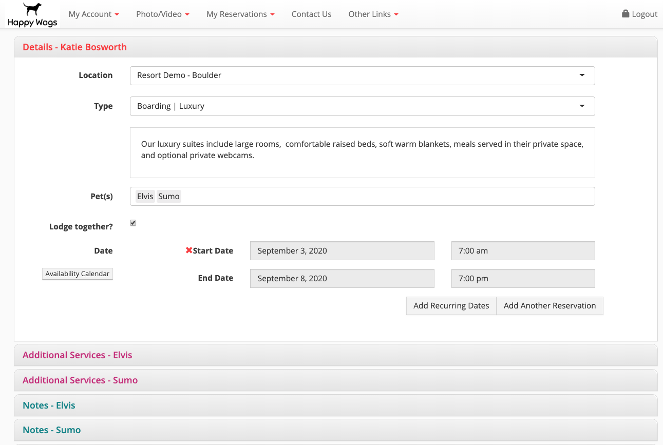
Task: Click the Start Date field
Action: click(342, 250)
